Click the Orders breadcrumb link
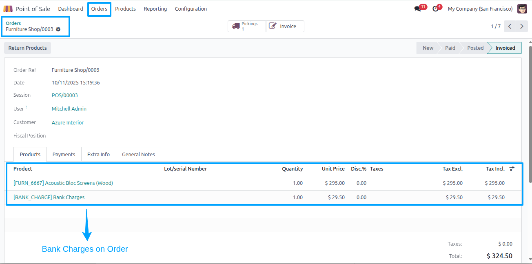This screenshot has height=264, width=532. pos(13,23)
